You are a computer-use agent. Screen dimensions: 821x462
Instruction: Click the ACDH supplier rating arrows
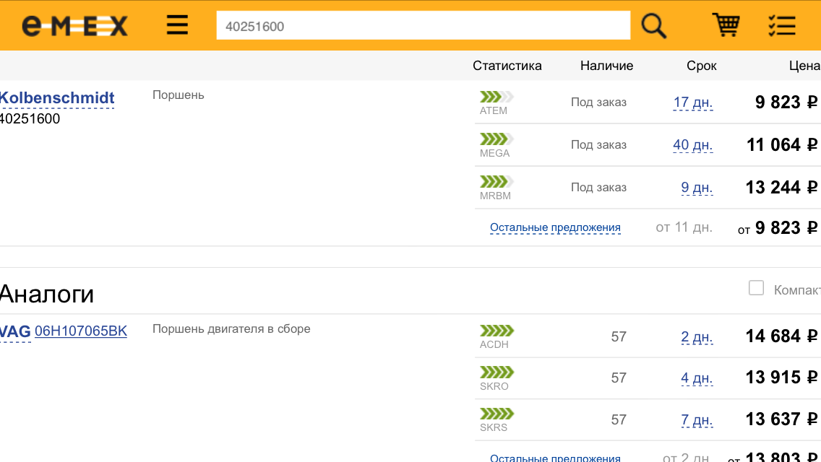[497, 331]
